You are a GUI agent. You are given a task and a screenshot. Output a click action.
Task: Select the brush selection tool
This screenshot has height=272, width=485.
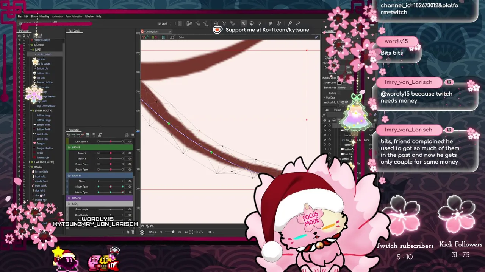point(259,23)
